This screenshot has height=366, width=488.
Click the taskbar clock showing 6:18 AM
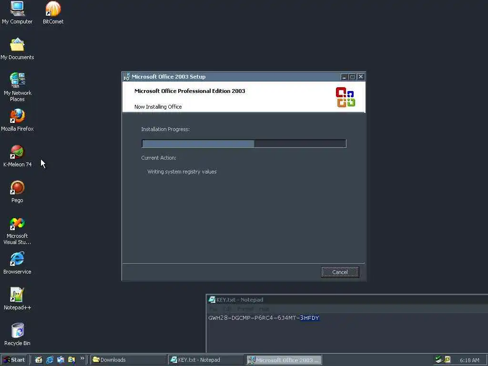coord(469,360)
